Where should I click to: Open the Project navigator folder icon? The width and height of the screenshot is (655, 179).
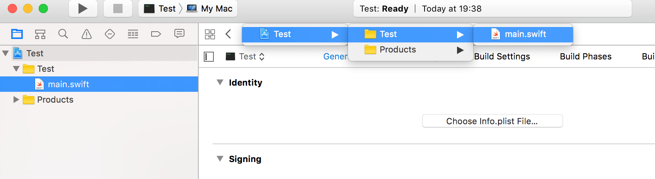coord(17,34)
